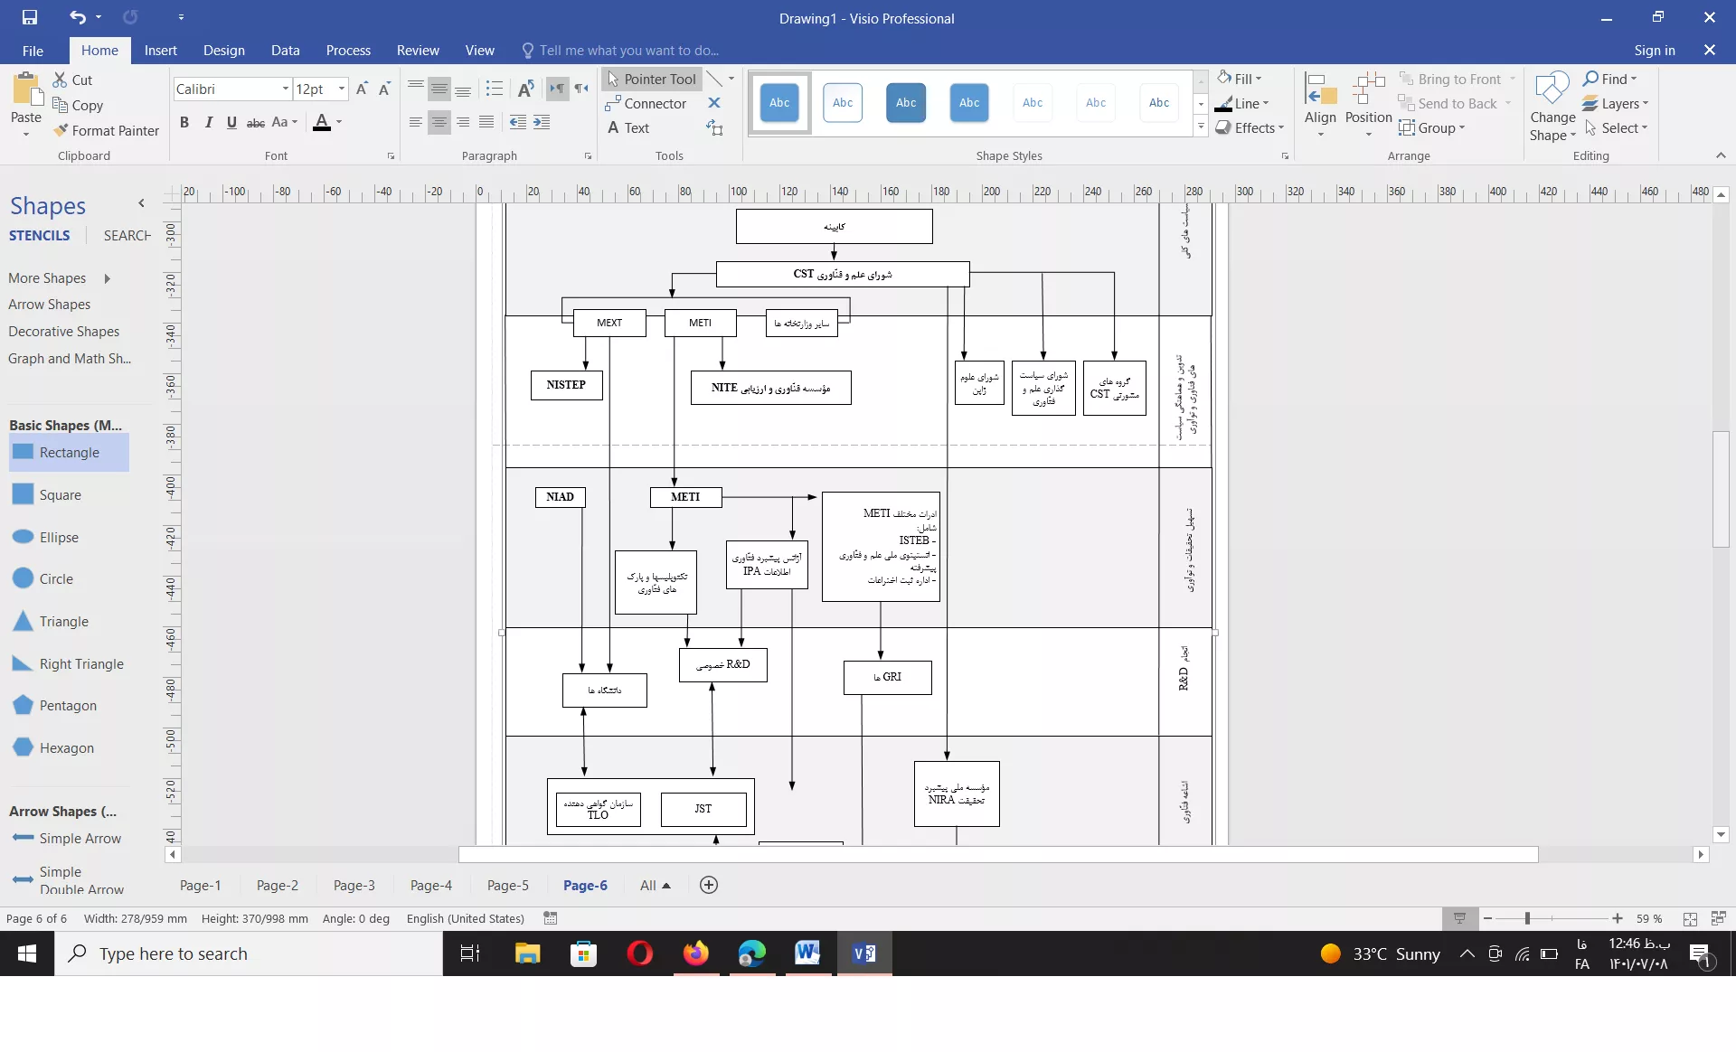Click the zoom slider handle
The height and width of the screenshot is (1052, 1736).
pyautogui.click(x=1527, y=918)
